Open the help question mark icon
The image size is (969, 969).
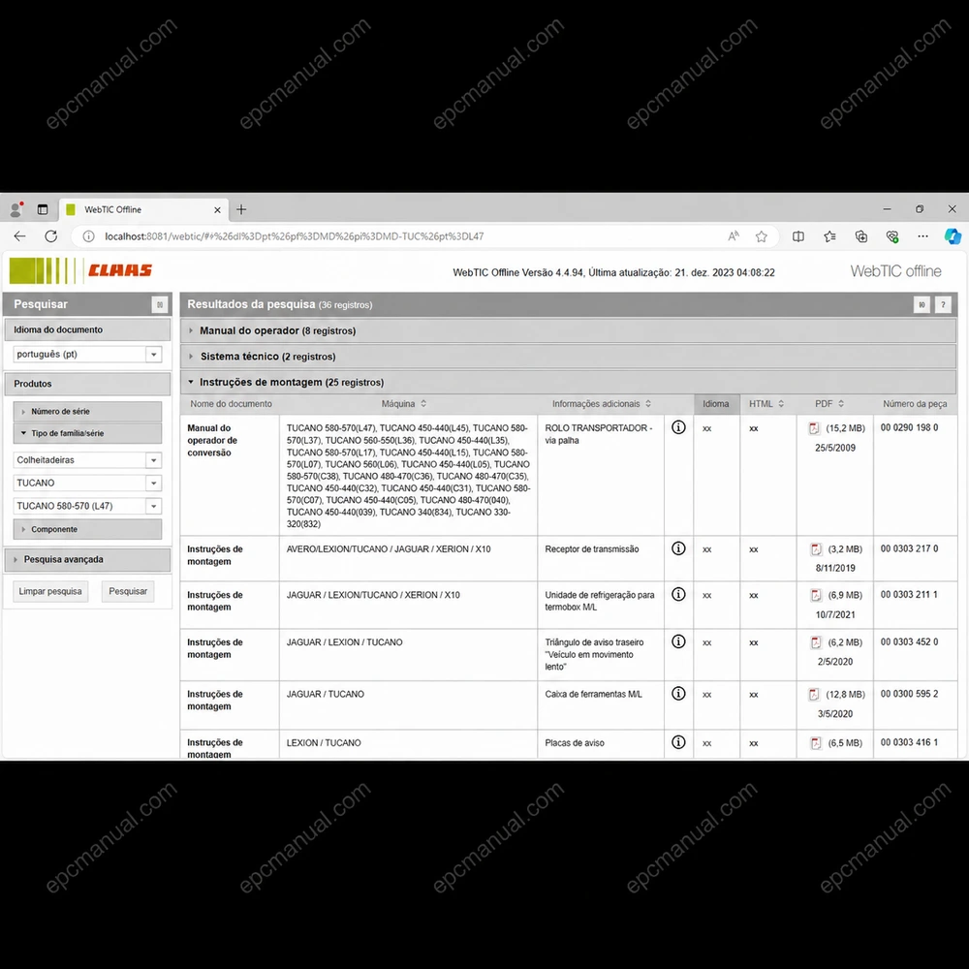click(943, 304)
